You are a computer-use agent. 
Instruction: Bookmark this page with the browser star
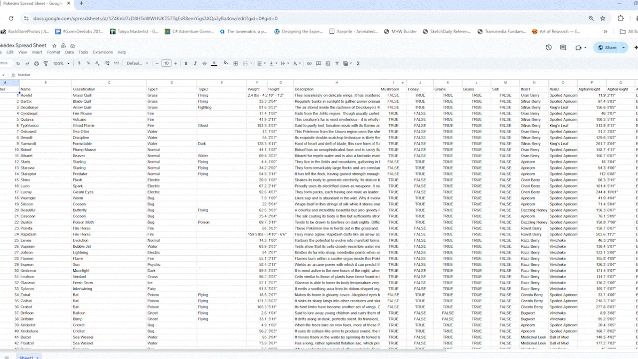tap(603, 18)
